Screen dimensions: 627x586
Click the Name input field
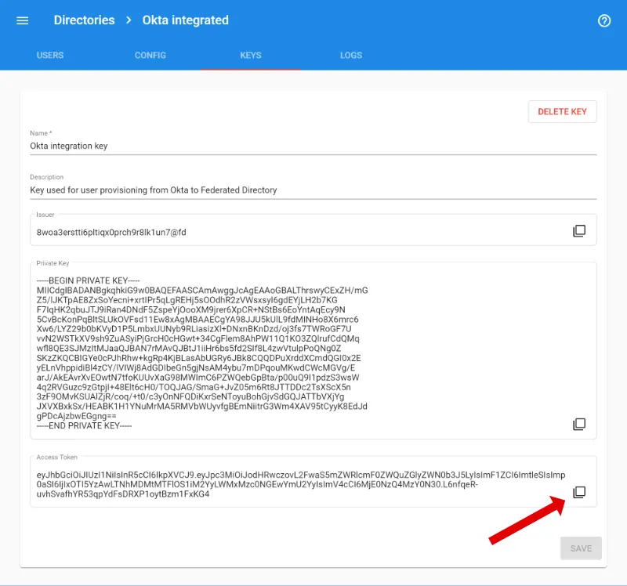click(x=235, y=146)
